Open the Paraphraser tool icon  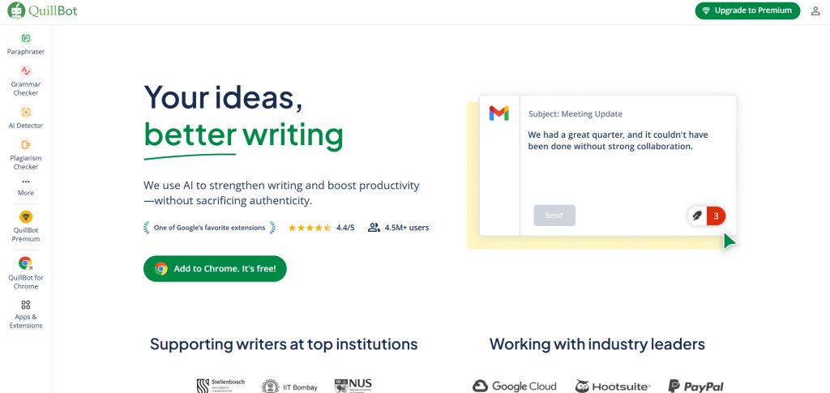tap(26, 38)
